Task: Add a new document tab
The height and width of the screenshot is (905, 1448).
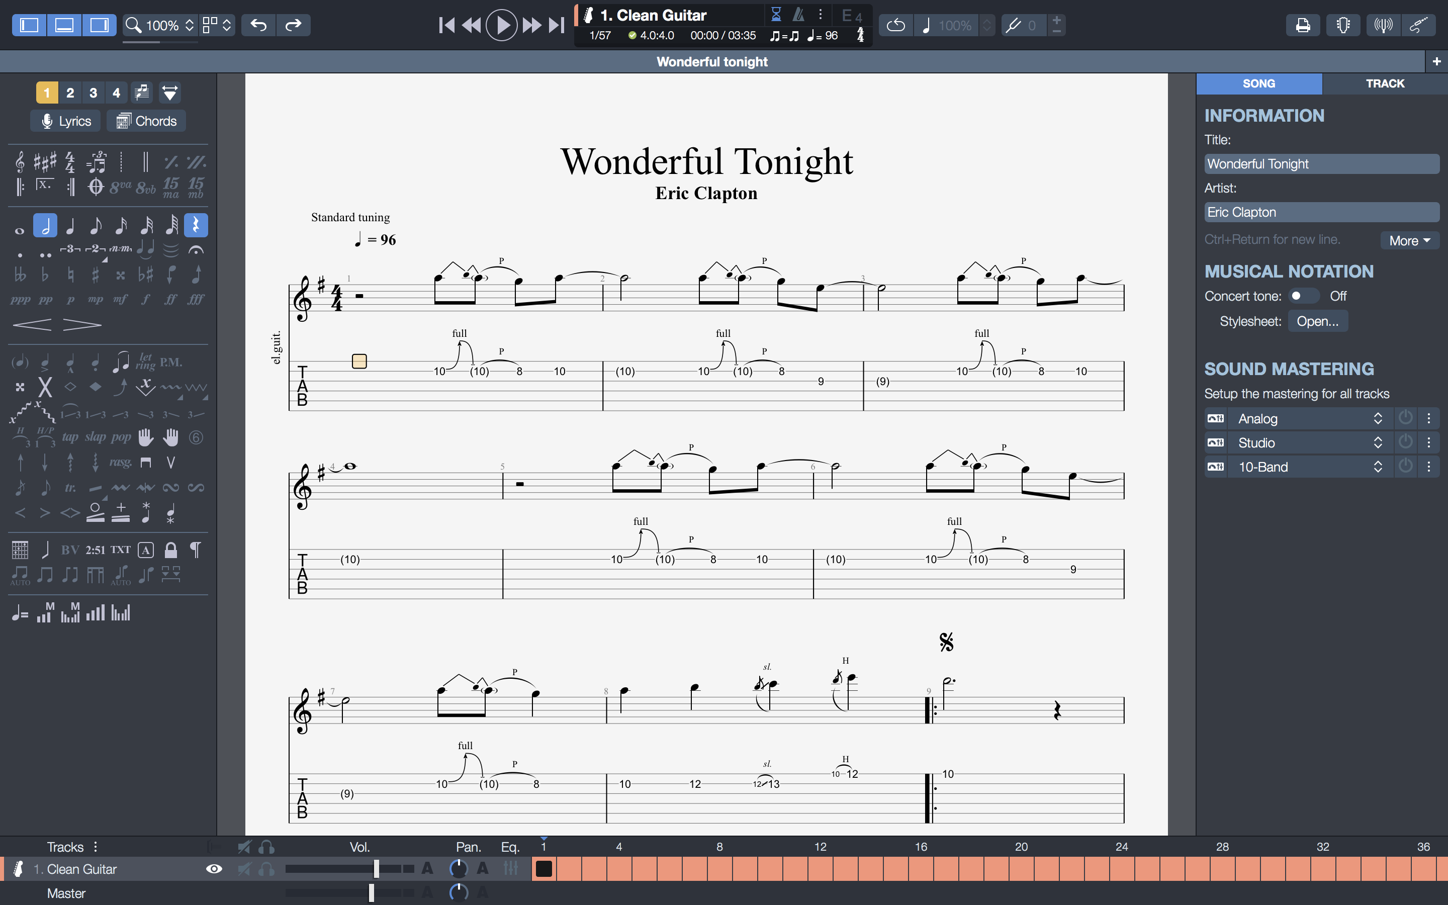Action: (x=1436, y=62)
